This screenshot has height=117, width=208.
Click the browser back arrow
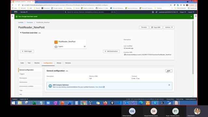click(x=13, y=5)
